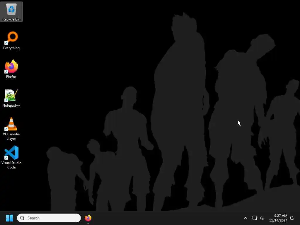The height and width of the screenshot is (225, 300).
Task: Click the taskbar Search box
Action: pos(49,218)
